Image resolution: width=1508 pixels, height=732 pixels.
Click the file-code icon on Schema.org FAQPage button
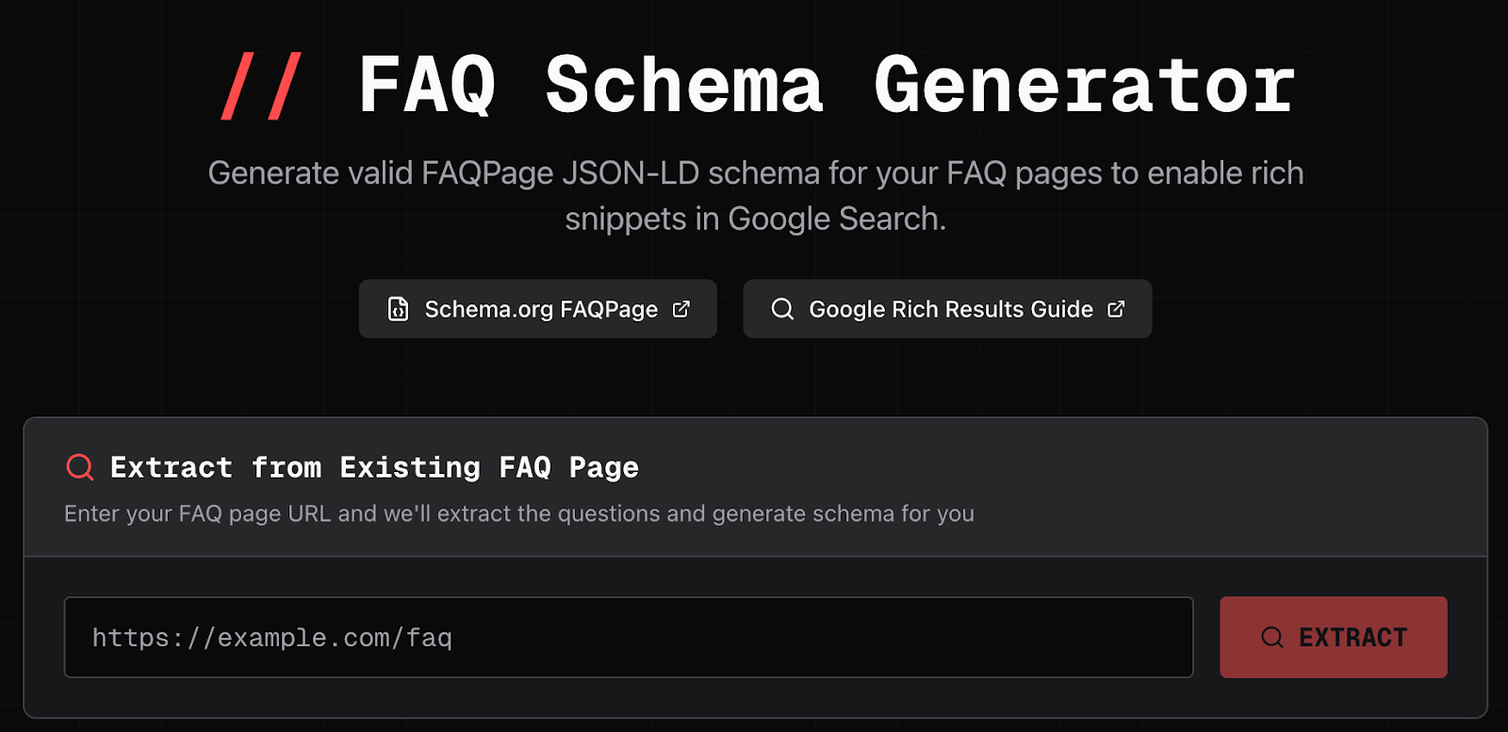pyautogui.click(x=399, y=309)
